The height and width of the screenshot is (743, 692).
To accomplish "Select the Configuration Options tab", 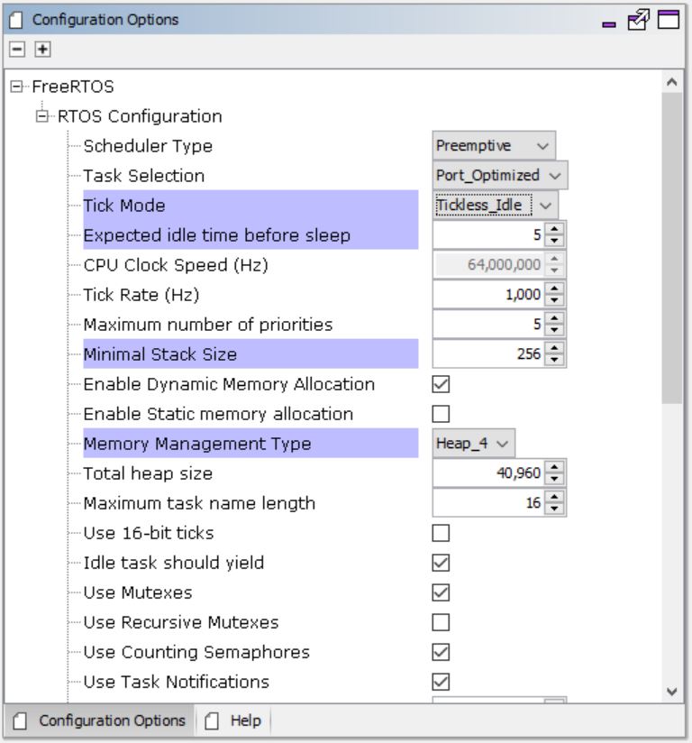I will (x=101, y=720).
